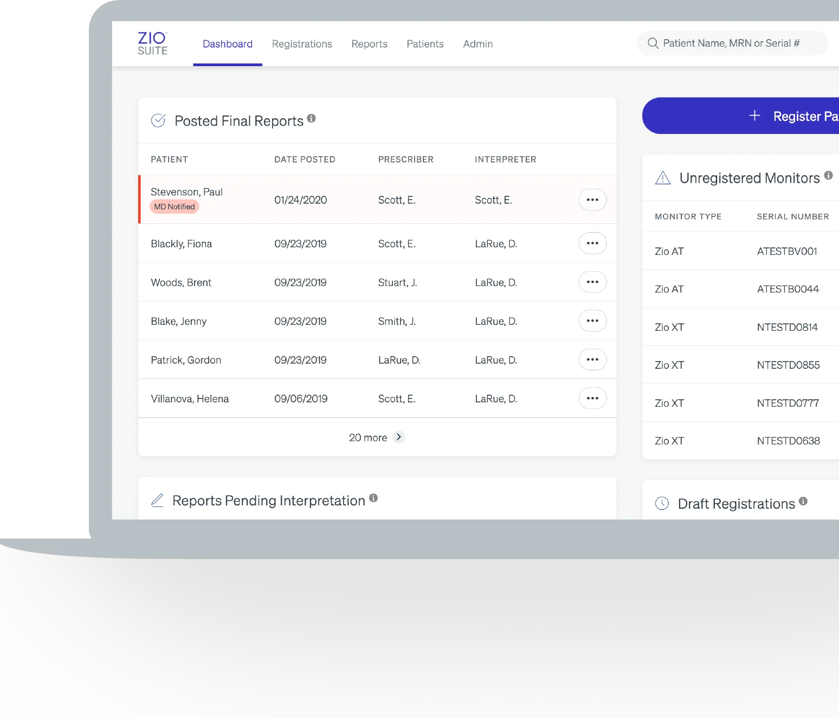Click the clock icon on Draft Registrations

click(x=662, y=503)
